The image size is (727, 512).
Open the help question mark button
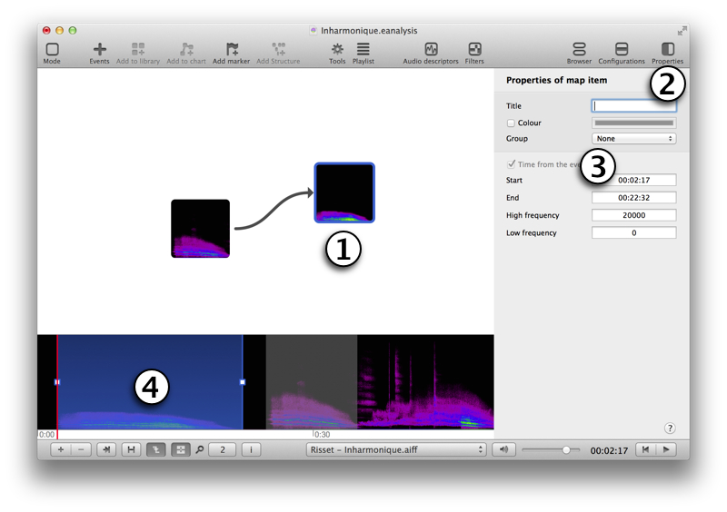(670, 428)
